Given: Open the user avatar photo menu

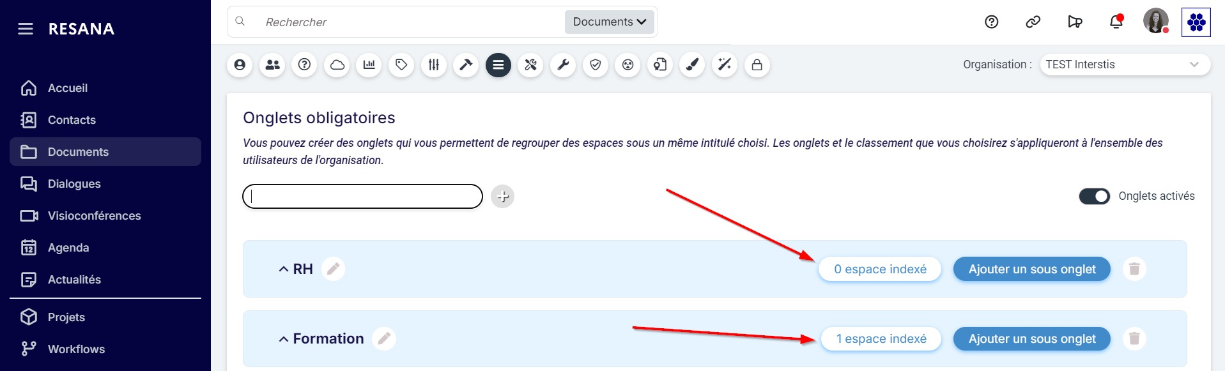Looking at the screenshot, I should point(1156,21).
